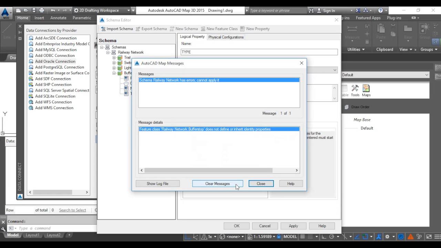The image size is (441, 248).
Task: Open the Home ribbon tab
Action: coord(23,18)
